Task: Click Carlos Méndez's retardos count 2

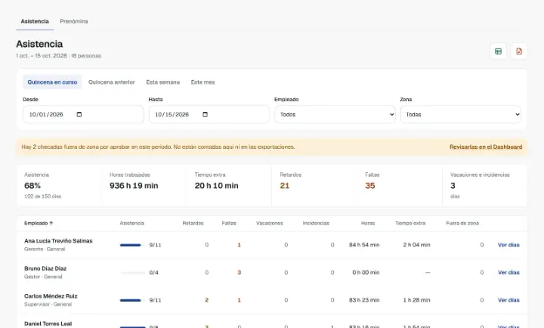Action: [x=207, y=300]
